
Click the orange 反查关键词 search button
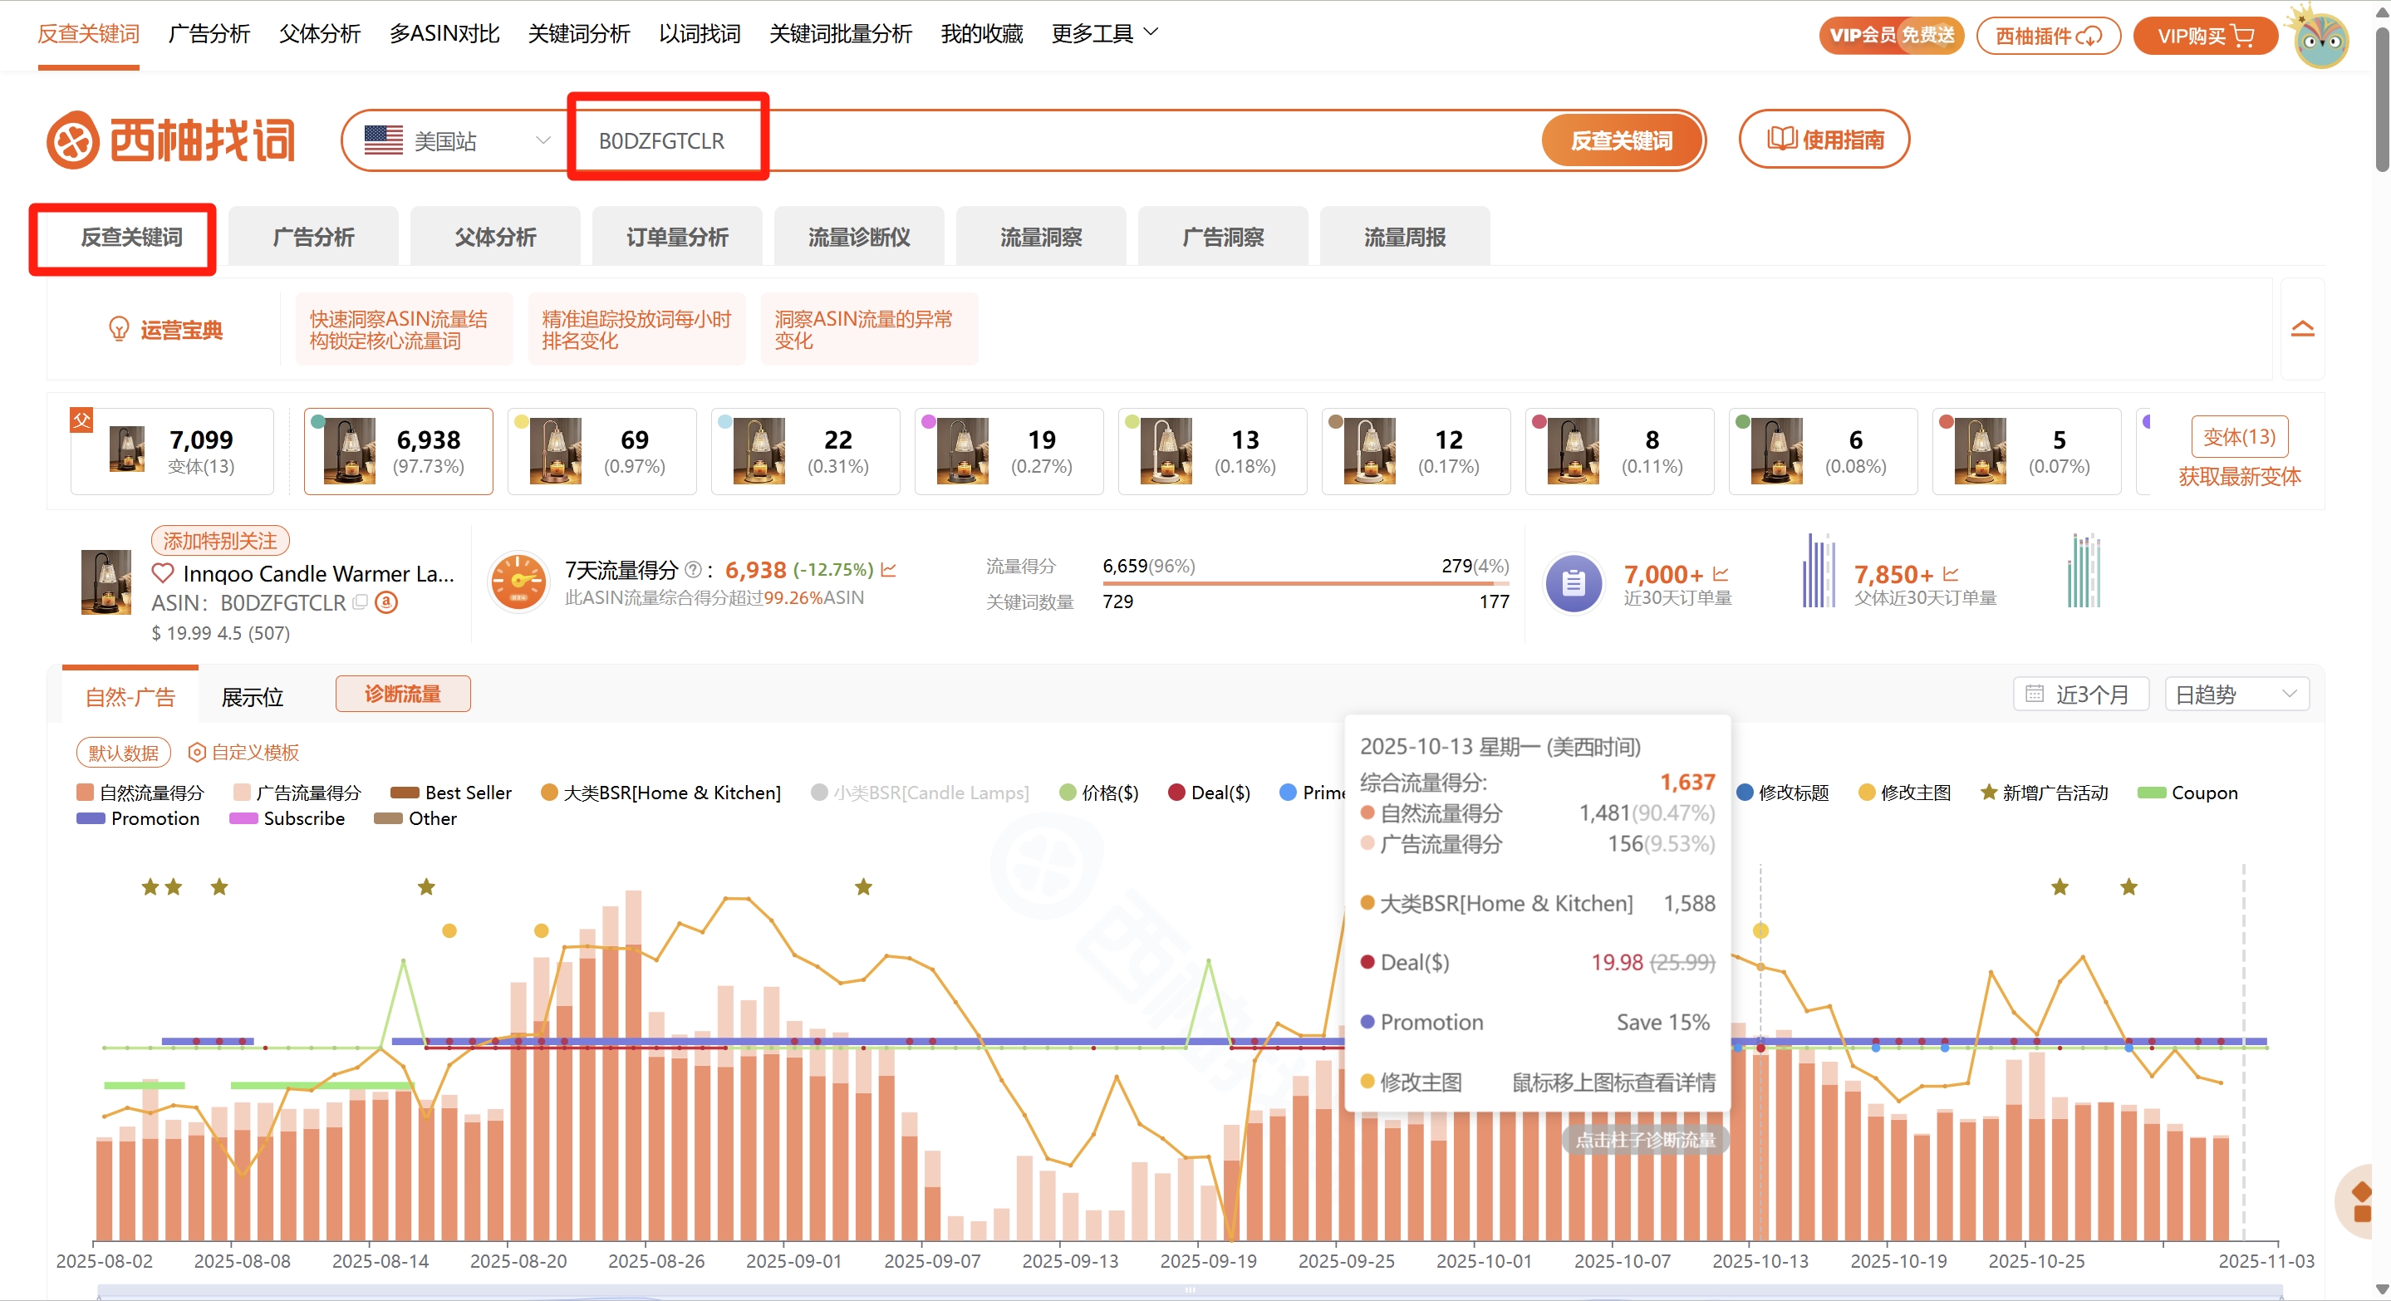[1621, 141]
